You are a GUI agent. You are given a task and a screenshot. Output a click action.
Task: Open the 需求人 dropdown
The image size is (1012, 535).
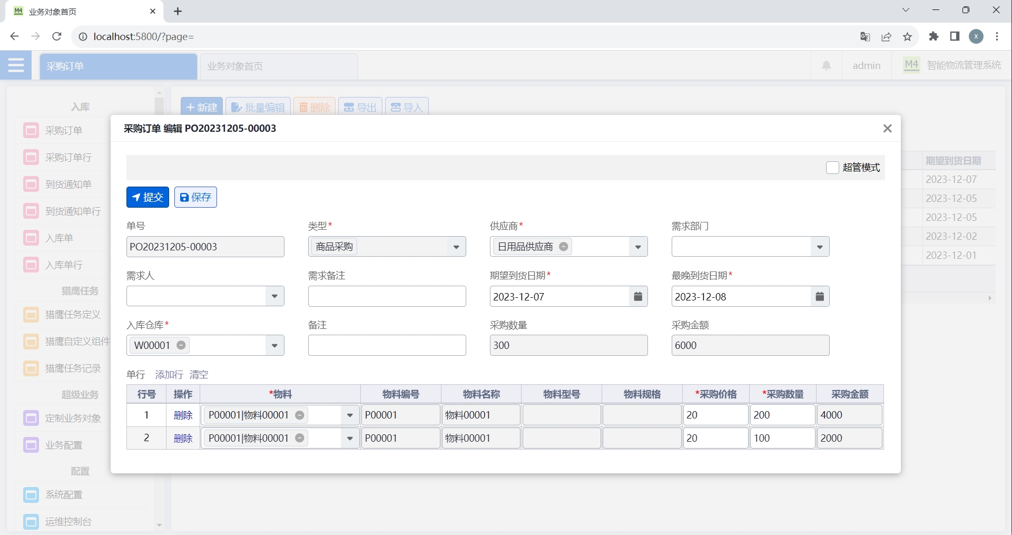[x=274, y=296]
